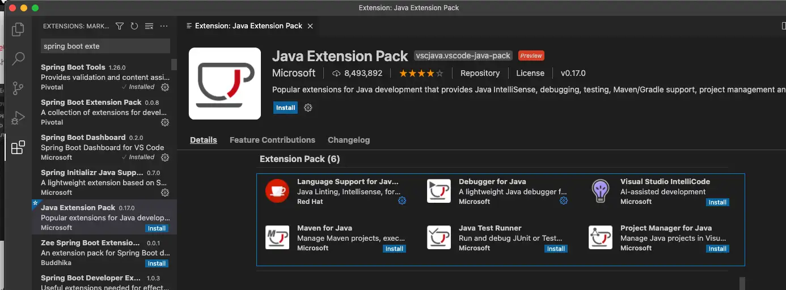Open manage gear beside main Install button
786x290 pixels.
pyautogui.click(x=308, y=108)
